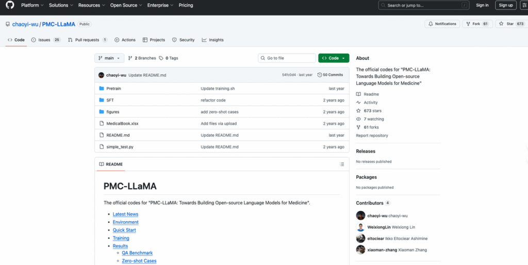Open the README.md file

118,135
